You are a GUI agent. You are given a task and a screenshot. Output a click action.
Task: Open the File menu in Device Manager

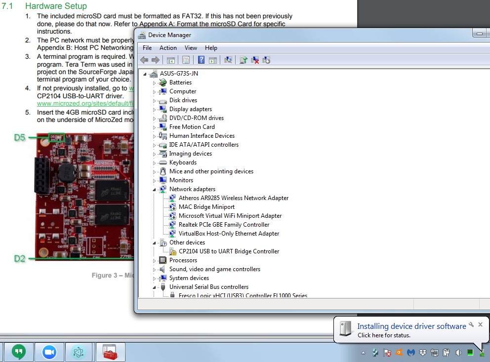click(x=147, y=48)
